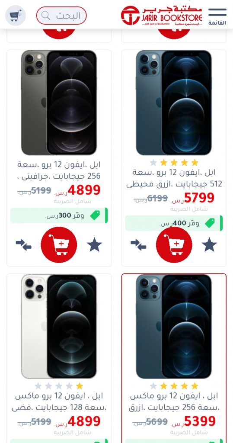Add pacific blue iPhone 12 Pro 512GB to cart
233x443 pixels.
pos(174,245)
